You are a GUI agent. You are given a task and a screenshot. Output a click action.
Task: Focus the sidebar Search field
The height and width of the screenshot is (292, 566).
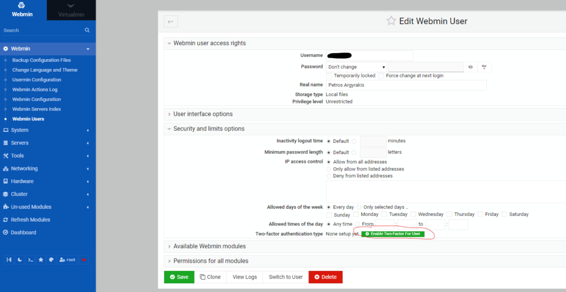43,30
